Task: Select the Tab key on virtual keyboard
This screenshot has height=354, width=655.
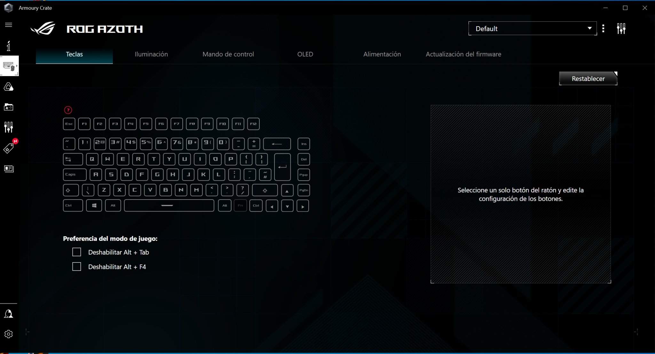Action: tap(73, 159)
